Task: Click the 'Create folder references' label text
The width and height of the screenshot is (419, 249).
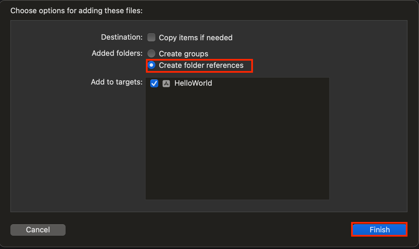Action: click(x=201, y=65)
